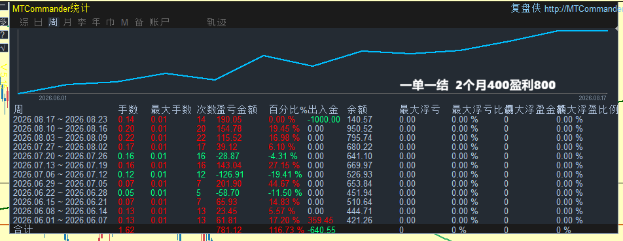Click the 手数 column header
The height and width of the screenshot is (241, 623).
128,110
